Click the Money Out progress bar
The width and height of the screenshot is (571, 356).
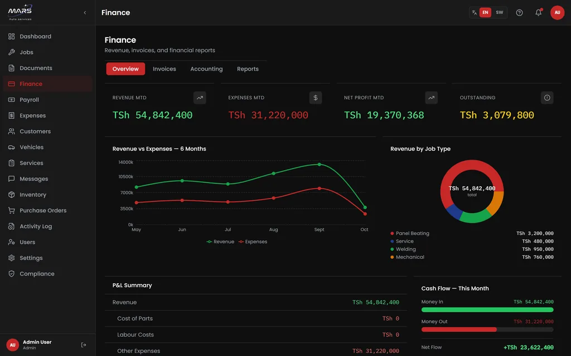487,329
